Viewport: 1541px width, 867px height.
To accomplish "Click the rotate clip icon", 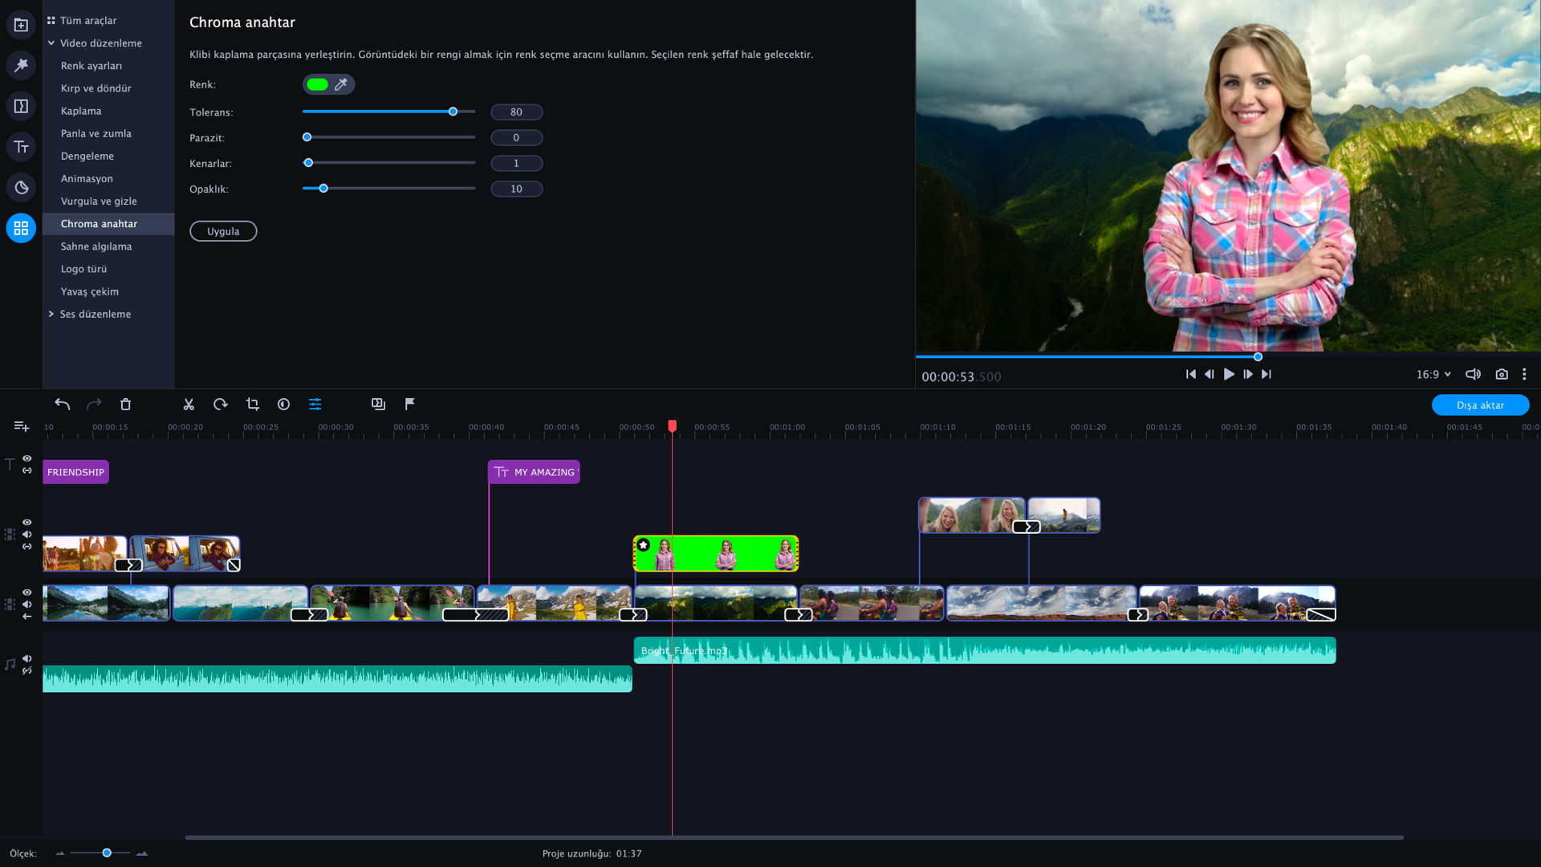I will coord(220,405).
